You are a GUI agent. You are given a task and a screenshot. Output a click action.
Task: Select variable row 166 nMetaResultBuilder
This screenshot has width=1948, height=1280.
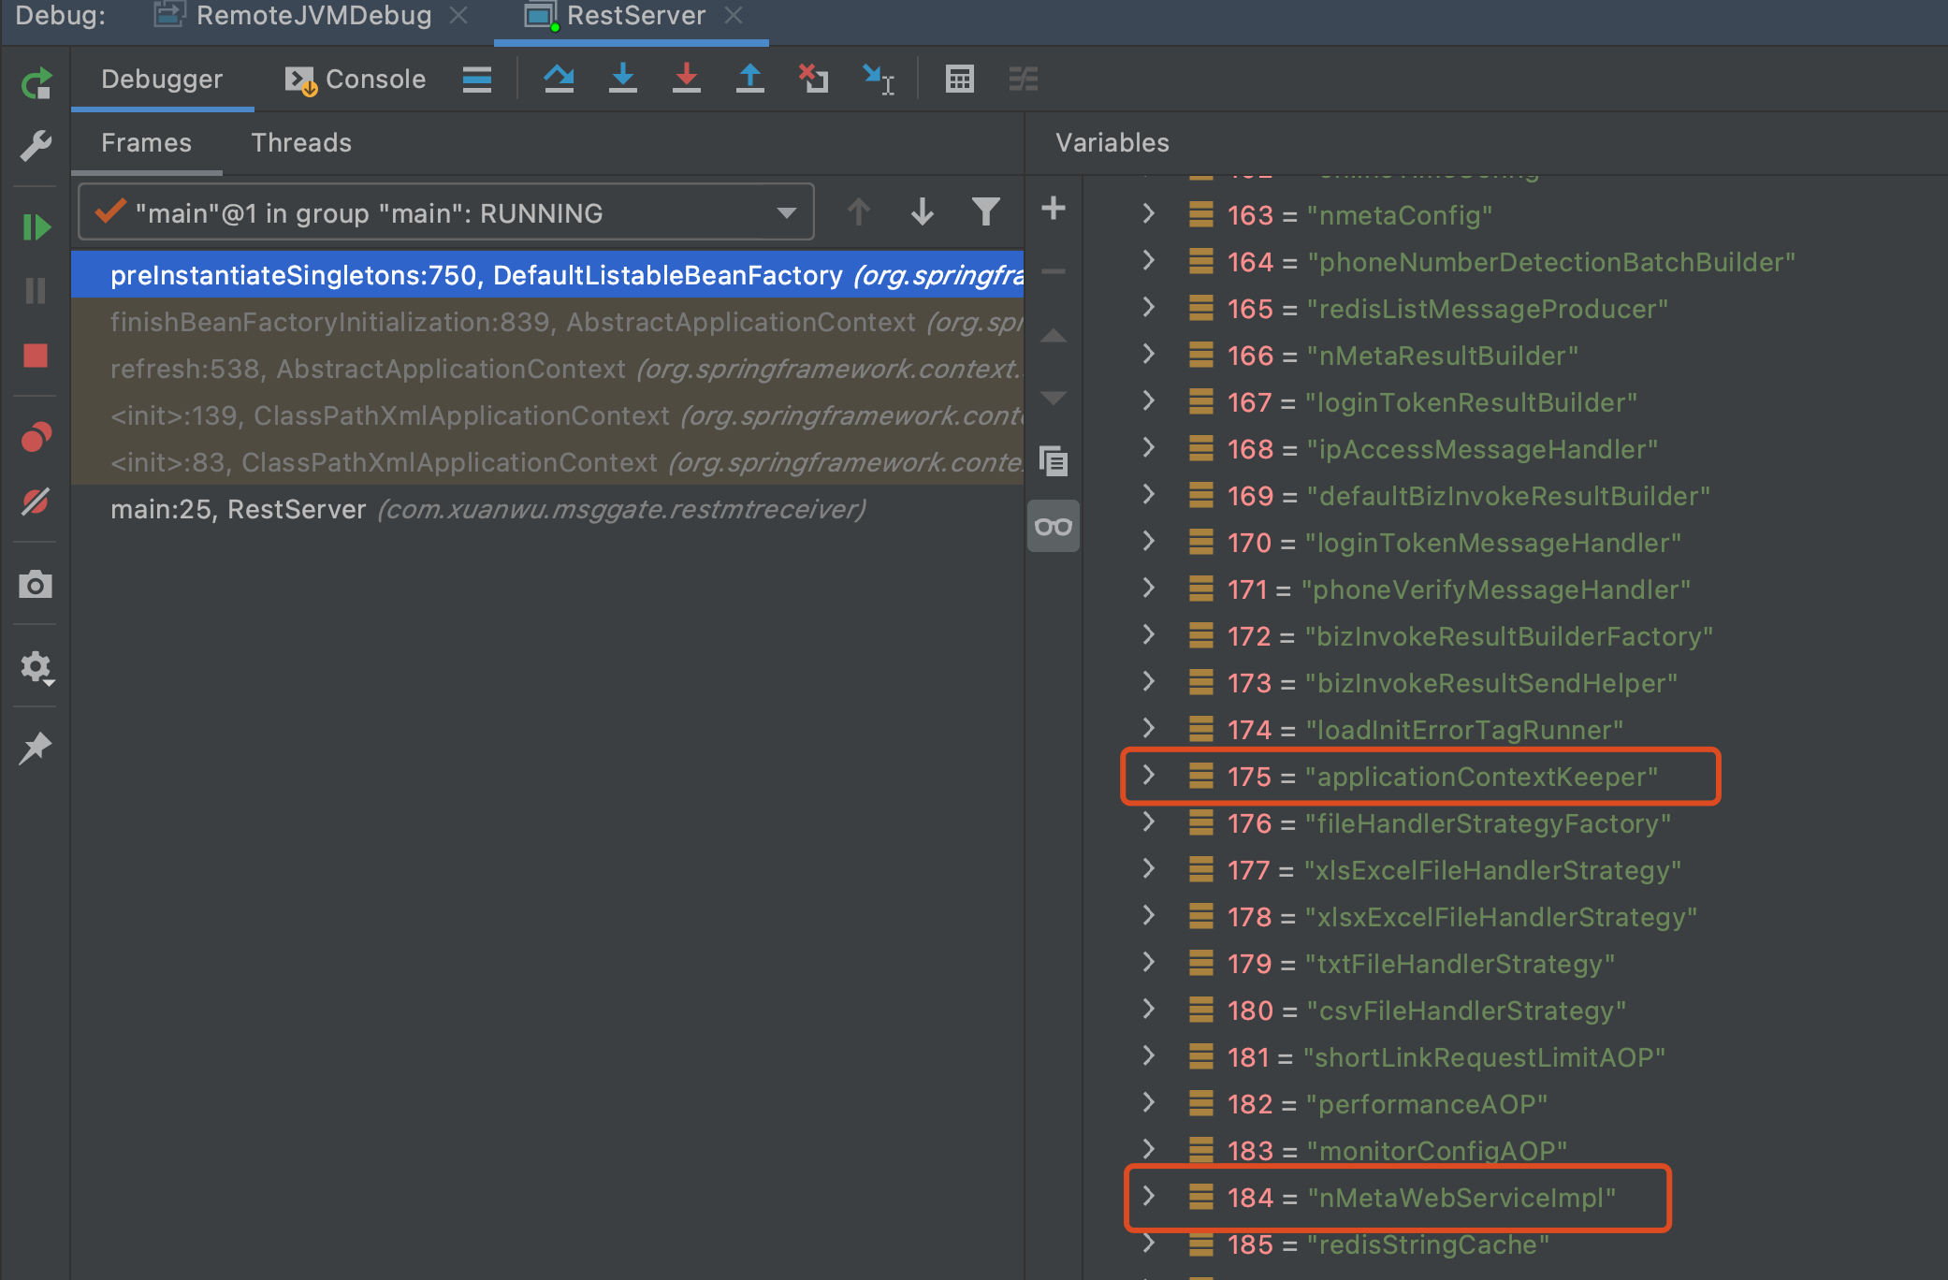[1516, 356]
